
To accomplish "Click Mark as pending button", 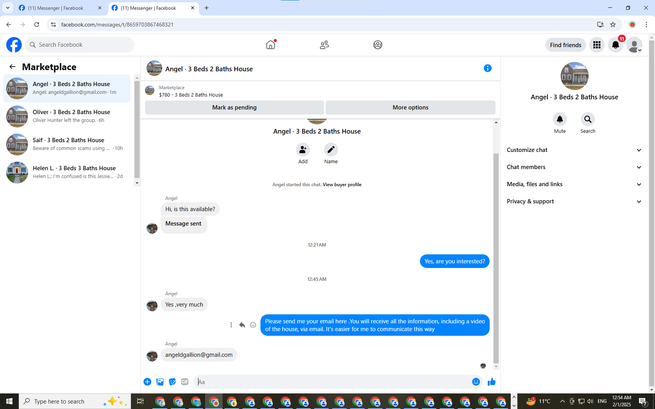I will [x=234, y=108].
